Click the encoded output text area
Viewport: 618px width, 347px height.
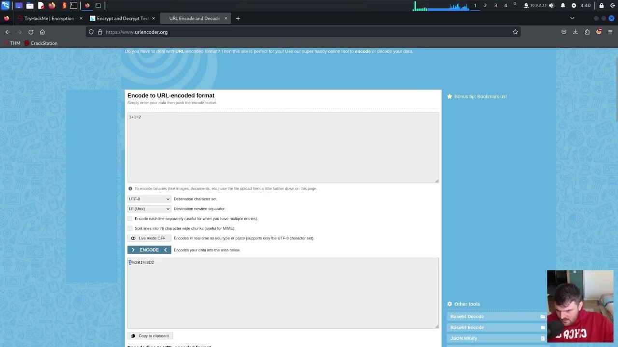(283, 293)
